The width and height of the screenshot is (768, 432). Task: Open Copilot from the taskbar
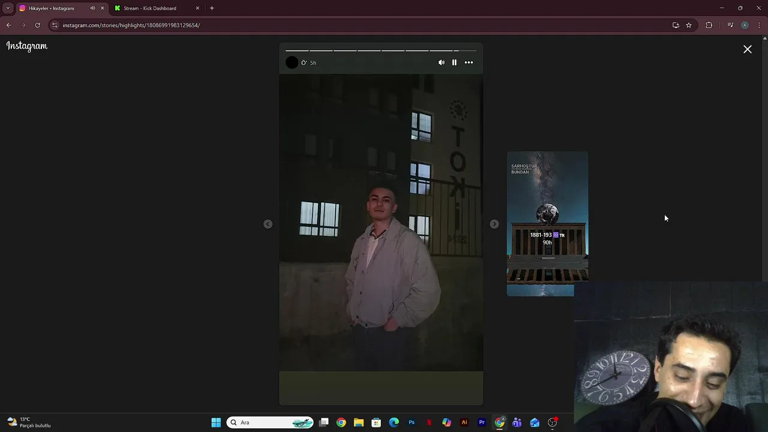(446, 422)
